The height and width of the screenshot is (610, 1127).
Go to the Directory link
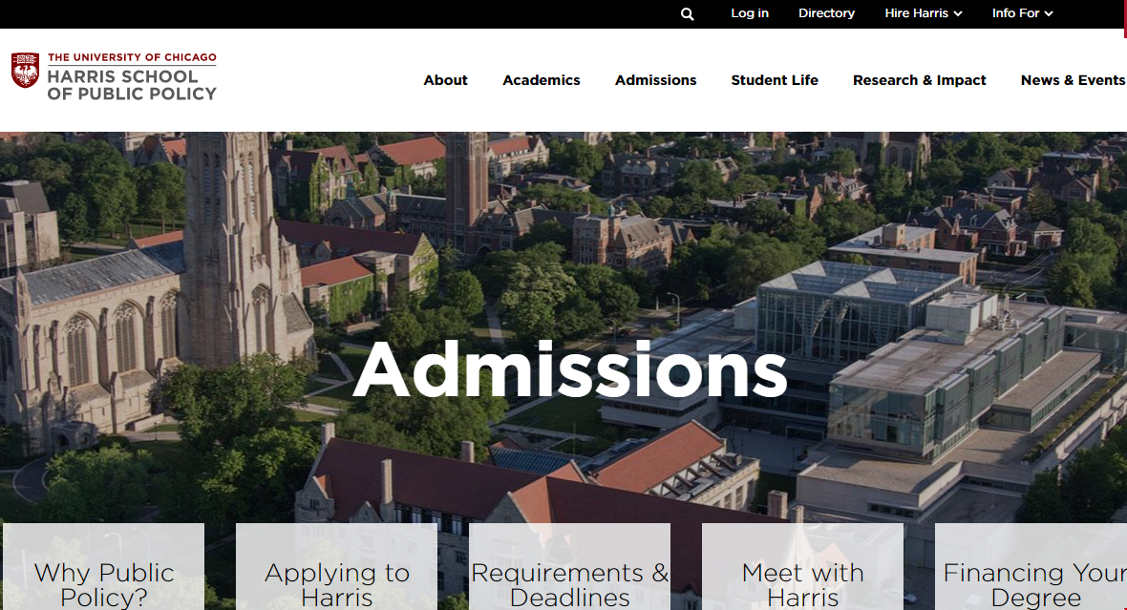coord(826,13)
